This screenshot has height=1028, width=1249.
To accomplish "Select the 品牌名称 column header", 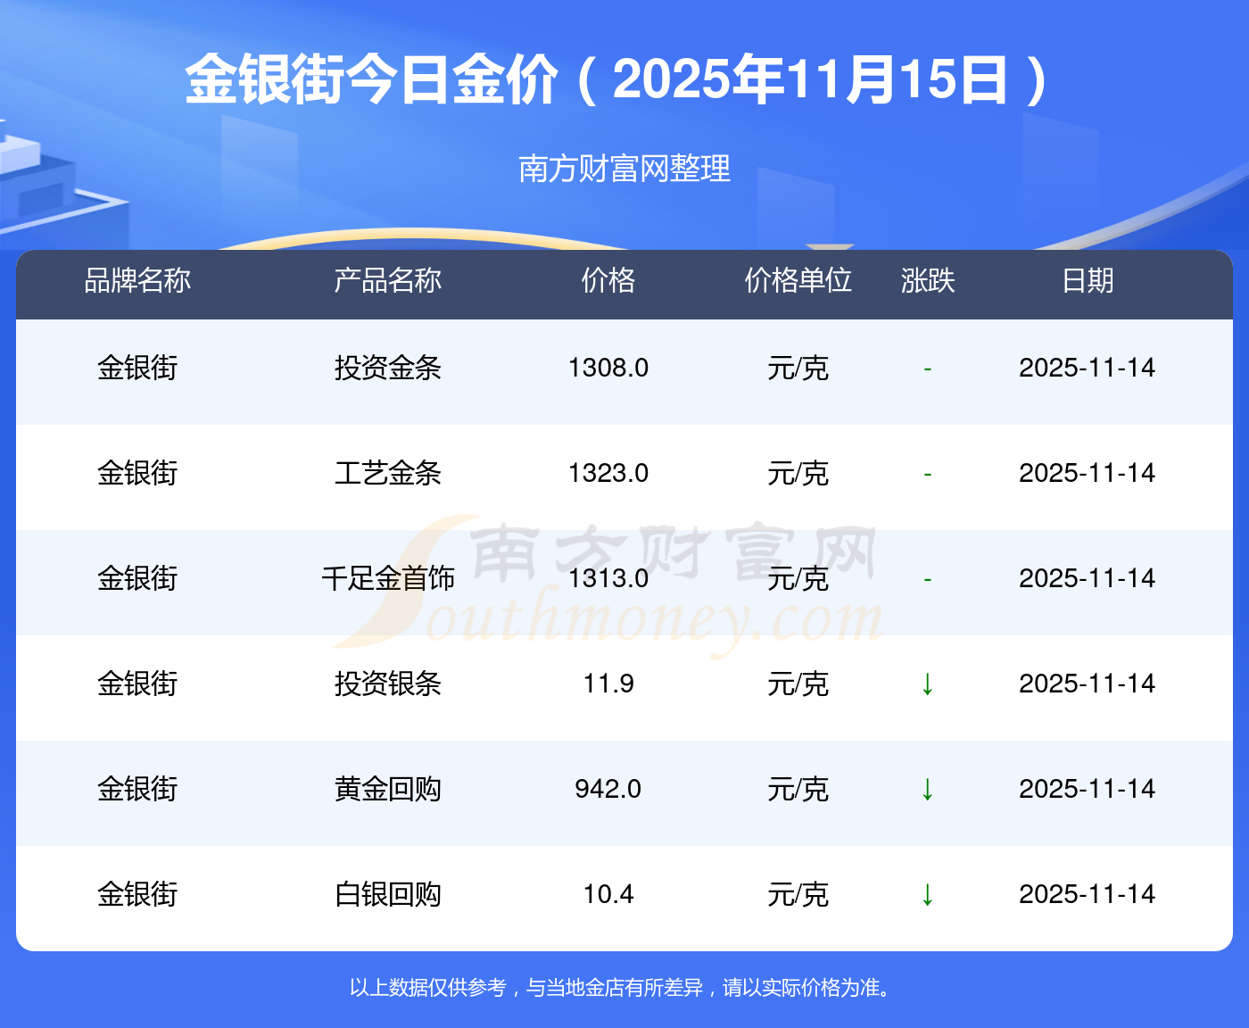I will click(137, 281).
